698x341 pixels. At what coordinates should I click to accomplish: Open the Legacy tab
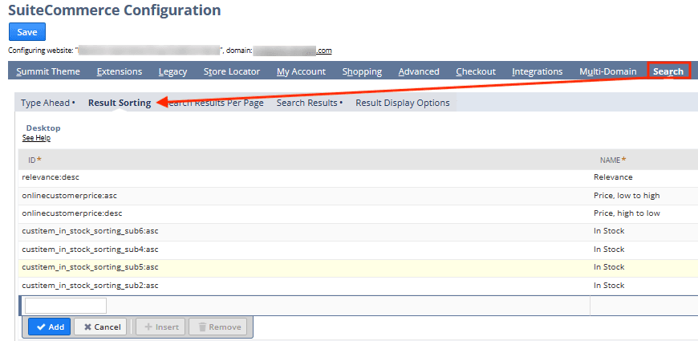coord(172,71)
